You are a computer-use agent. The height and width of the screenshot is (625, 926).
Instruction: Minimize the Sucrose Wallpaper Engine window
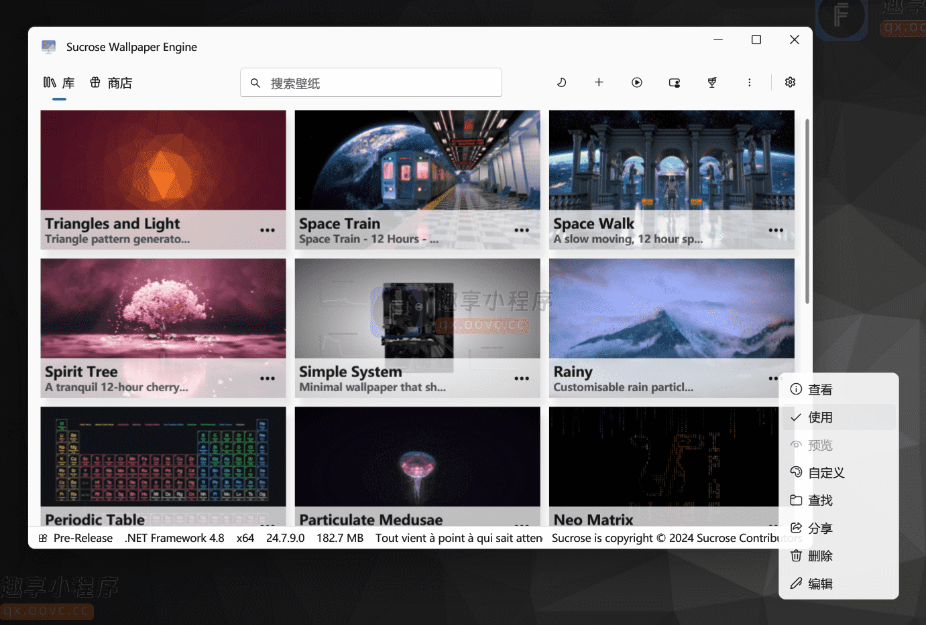pyautogui.click(x=718, y=40)
